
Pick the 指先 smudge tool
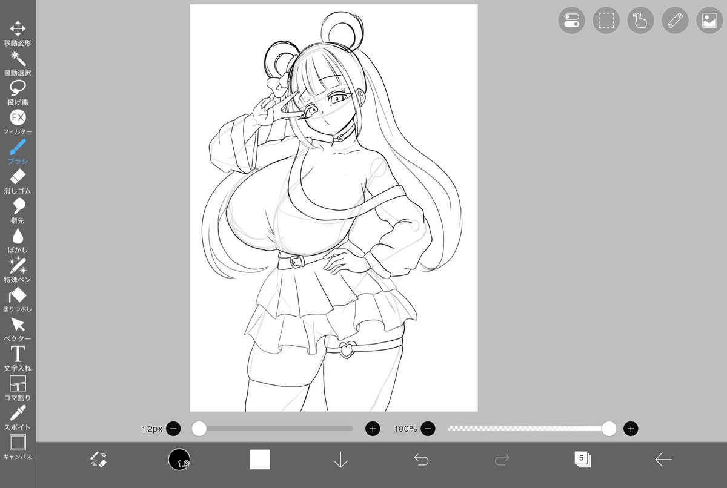point(18,211)
